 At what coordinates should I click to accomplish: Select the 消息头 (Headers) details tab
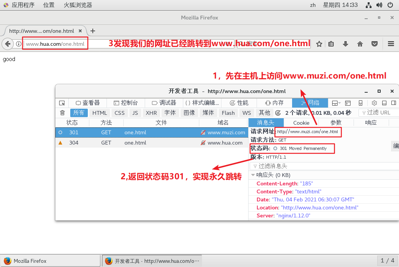[266, 122]
